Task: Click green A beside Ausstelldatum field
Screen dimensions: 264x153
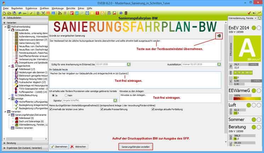Action: [219, 64]
